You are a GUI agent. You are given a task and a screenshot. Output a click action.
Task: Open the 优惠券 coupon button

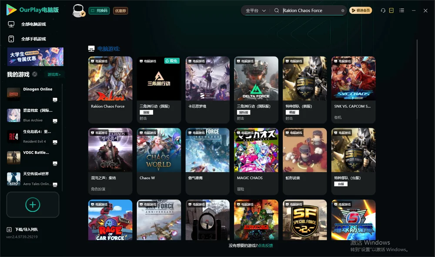120,10
